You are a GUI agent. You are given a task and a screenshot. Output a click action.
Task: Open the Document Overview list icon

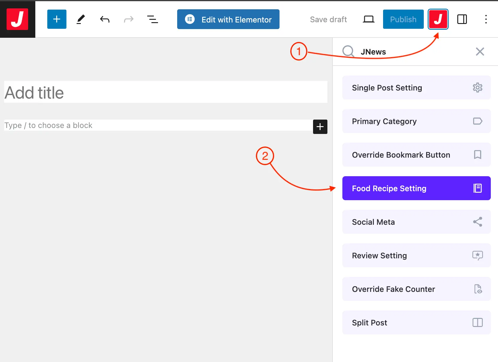point(152,19)
